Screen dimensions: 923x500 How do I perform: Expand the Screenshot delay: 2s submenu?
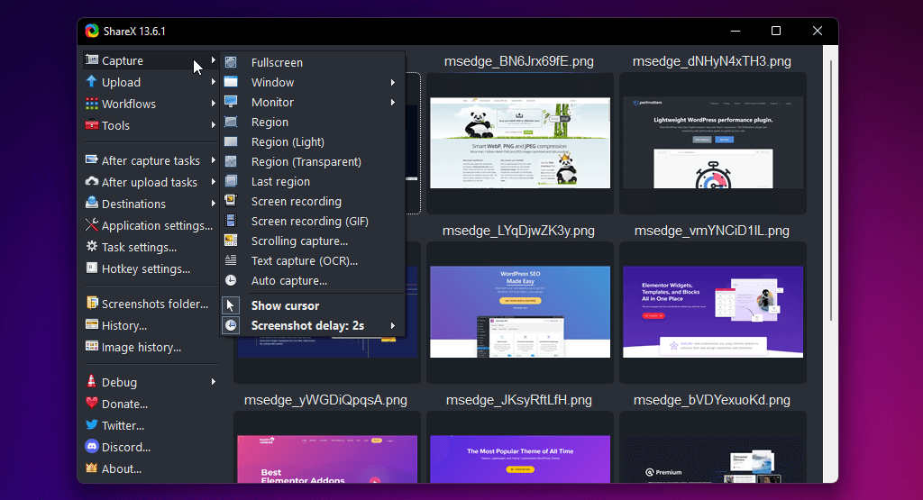click(x=393, y=325)
